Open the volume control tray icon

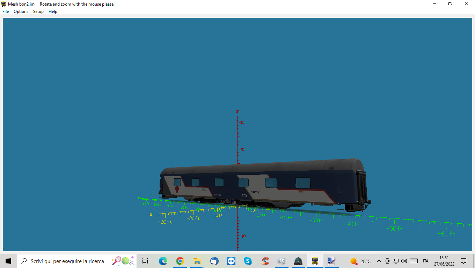tap(404, 261)
